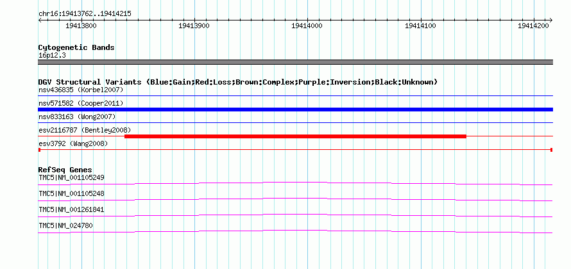Open variant esv3792 (Wang2008) label
Viewport: 571px width, 269px height.
(73, 144)
